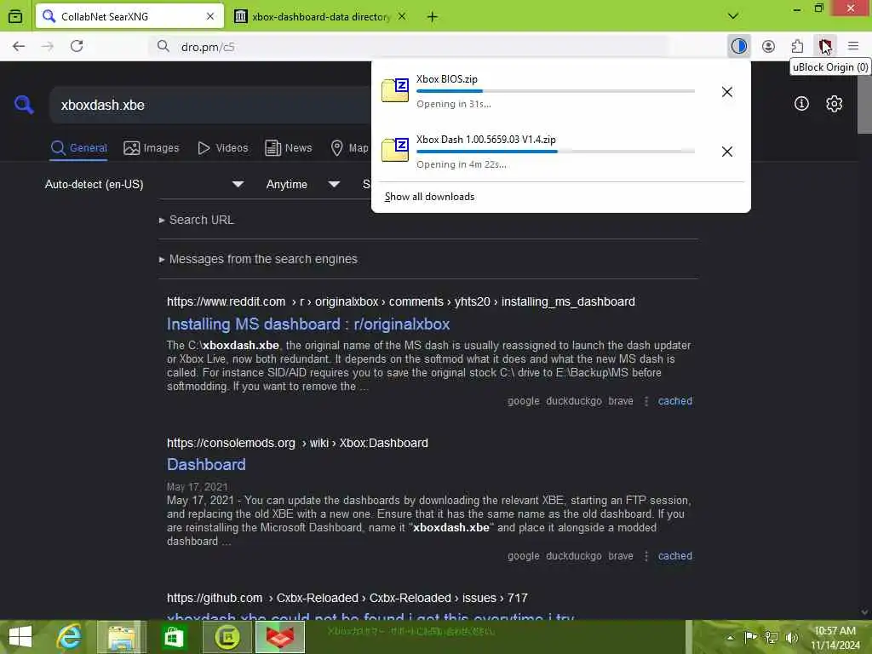The height and width of the screenshot is (654, 872).
Task: Click the Action Center flag tray icon
Action: (750, 637)
